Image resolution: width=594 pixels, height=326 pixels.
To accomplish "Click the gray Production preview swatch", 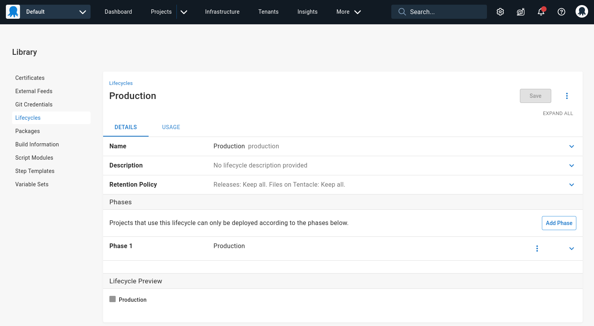I will click(113, 299).
